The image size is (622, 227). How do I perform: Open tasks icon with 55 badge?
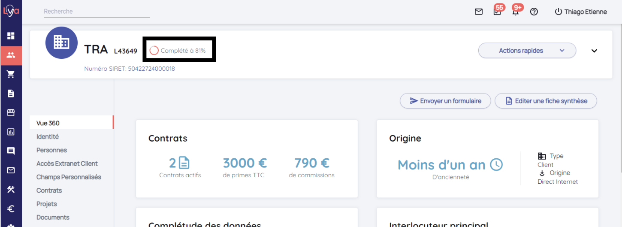pos(497,12)
